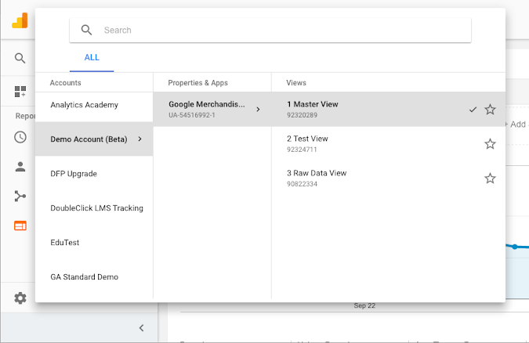Image resolution: width=529 pixels, height=343 pixels.
Task: Star the 2 Test View
Action: click(x=490, y=144)
